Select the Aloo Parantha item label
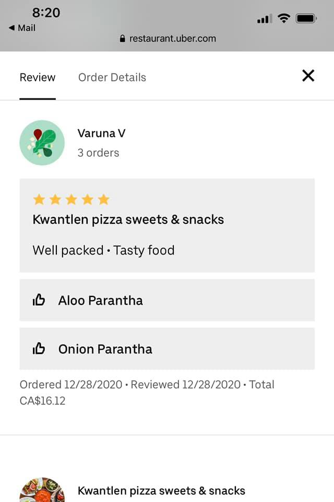 pyautogui.click(x=101, y=300)
